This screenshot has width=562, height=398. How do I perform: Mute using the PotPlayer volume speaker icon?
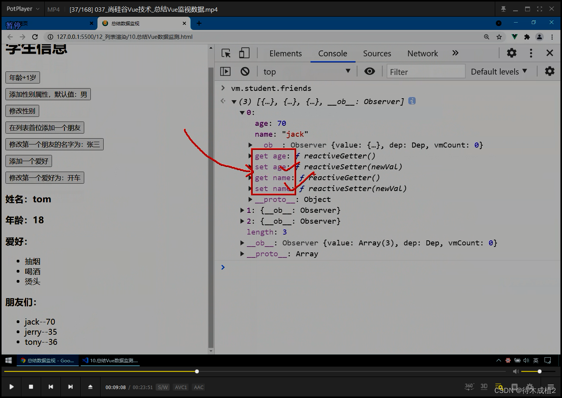[x=515, y=372]
